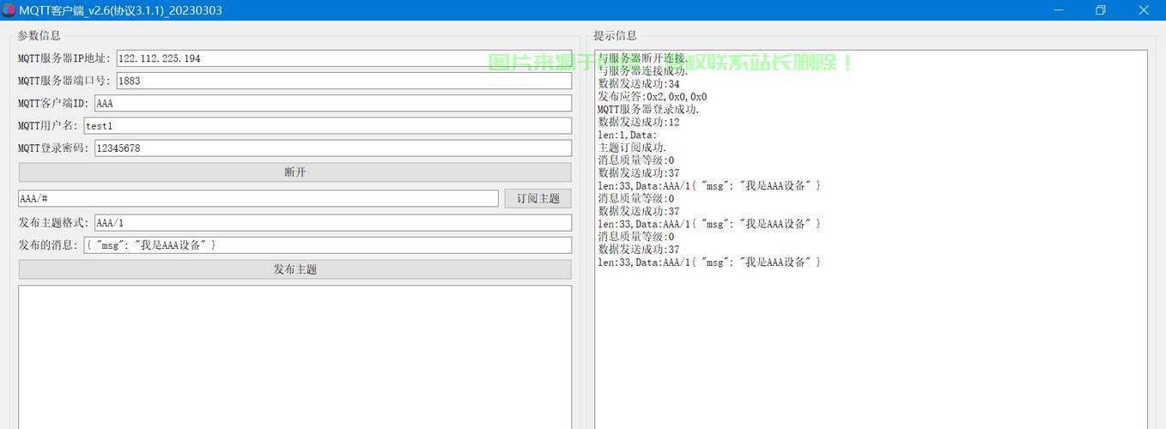1166x429 pixels.
Task: Click inside the large empty text area
Action: click(295, 357)
